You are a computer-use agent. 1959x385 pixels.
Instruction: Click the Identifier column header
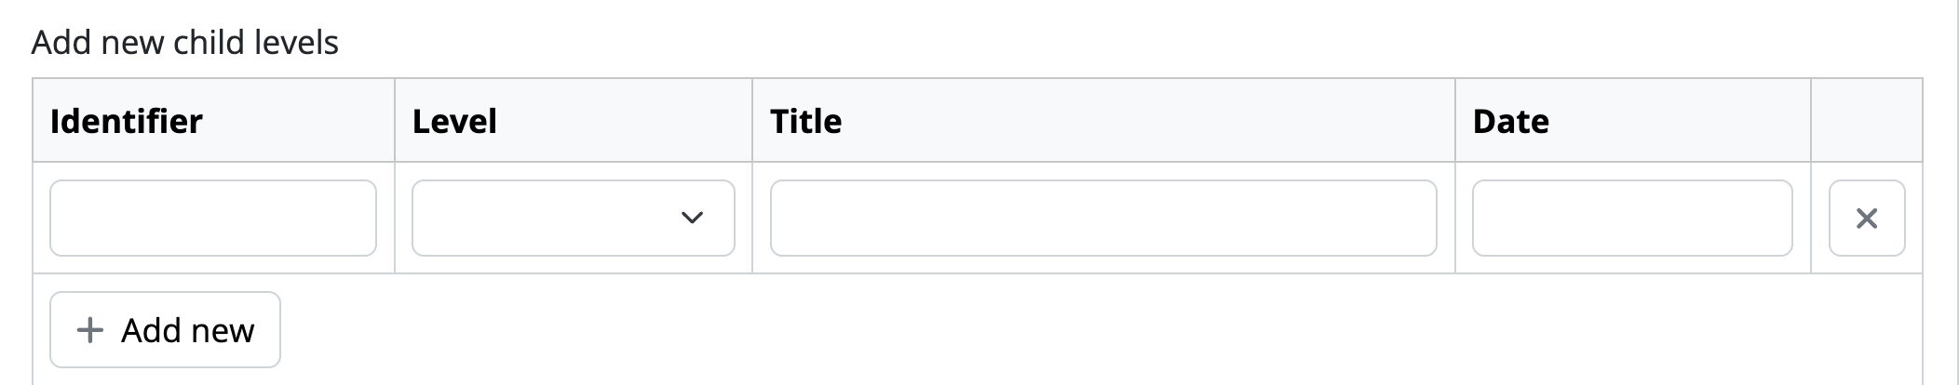coord(127,122)
